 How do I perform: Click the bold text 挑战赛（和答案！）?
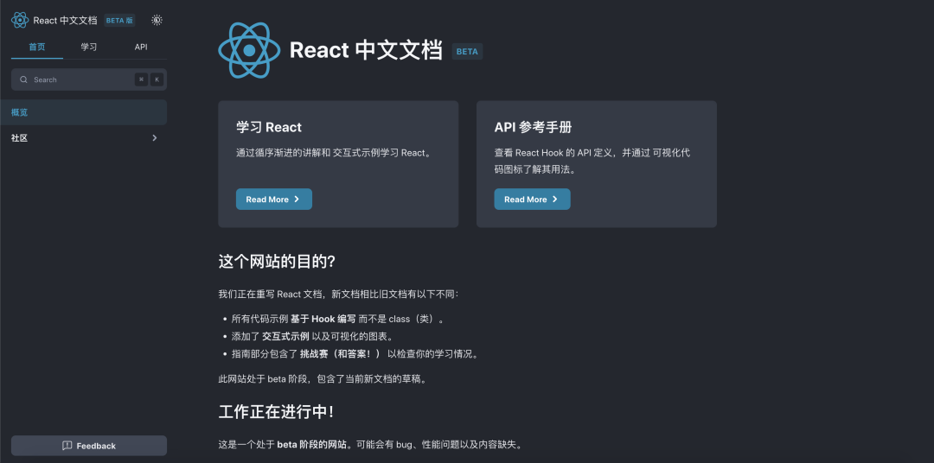340,354
